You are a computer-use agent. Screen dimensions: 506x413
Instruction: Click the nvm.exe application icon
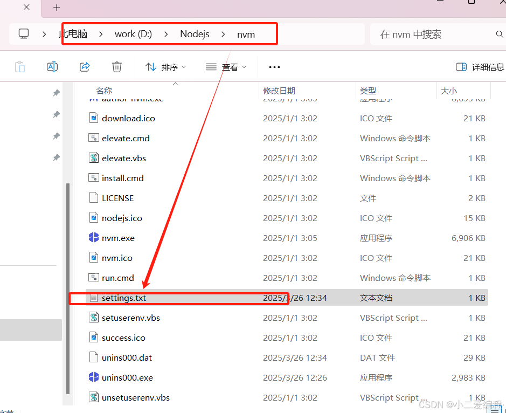pos(94,238)
